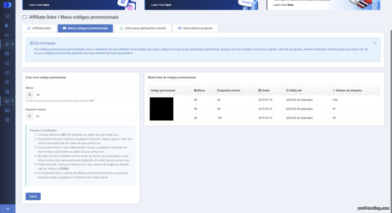The width and height of the screenshot is (392, 213).
Task: Expand the sidebar with double chevron
Action: coord(7,209)
